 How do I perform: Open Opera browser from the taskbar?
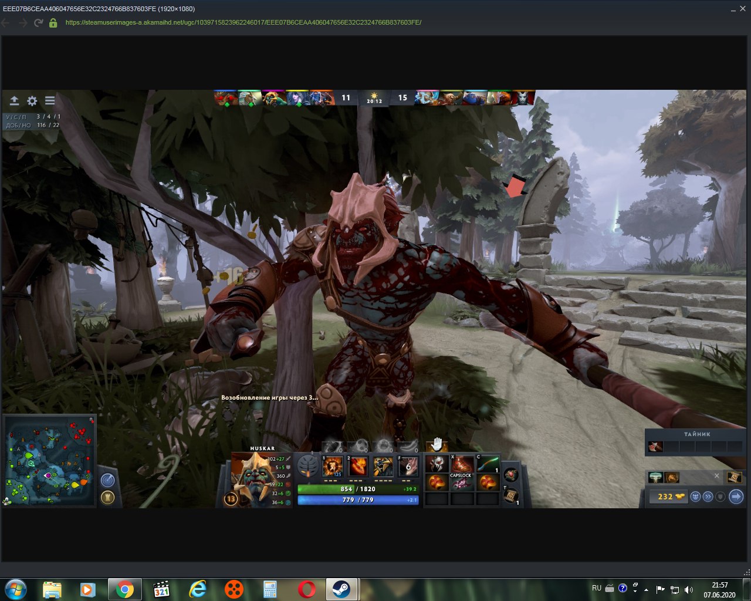pyautogui.click(x=307, y=589)
